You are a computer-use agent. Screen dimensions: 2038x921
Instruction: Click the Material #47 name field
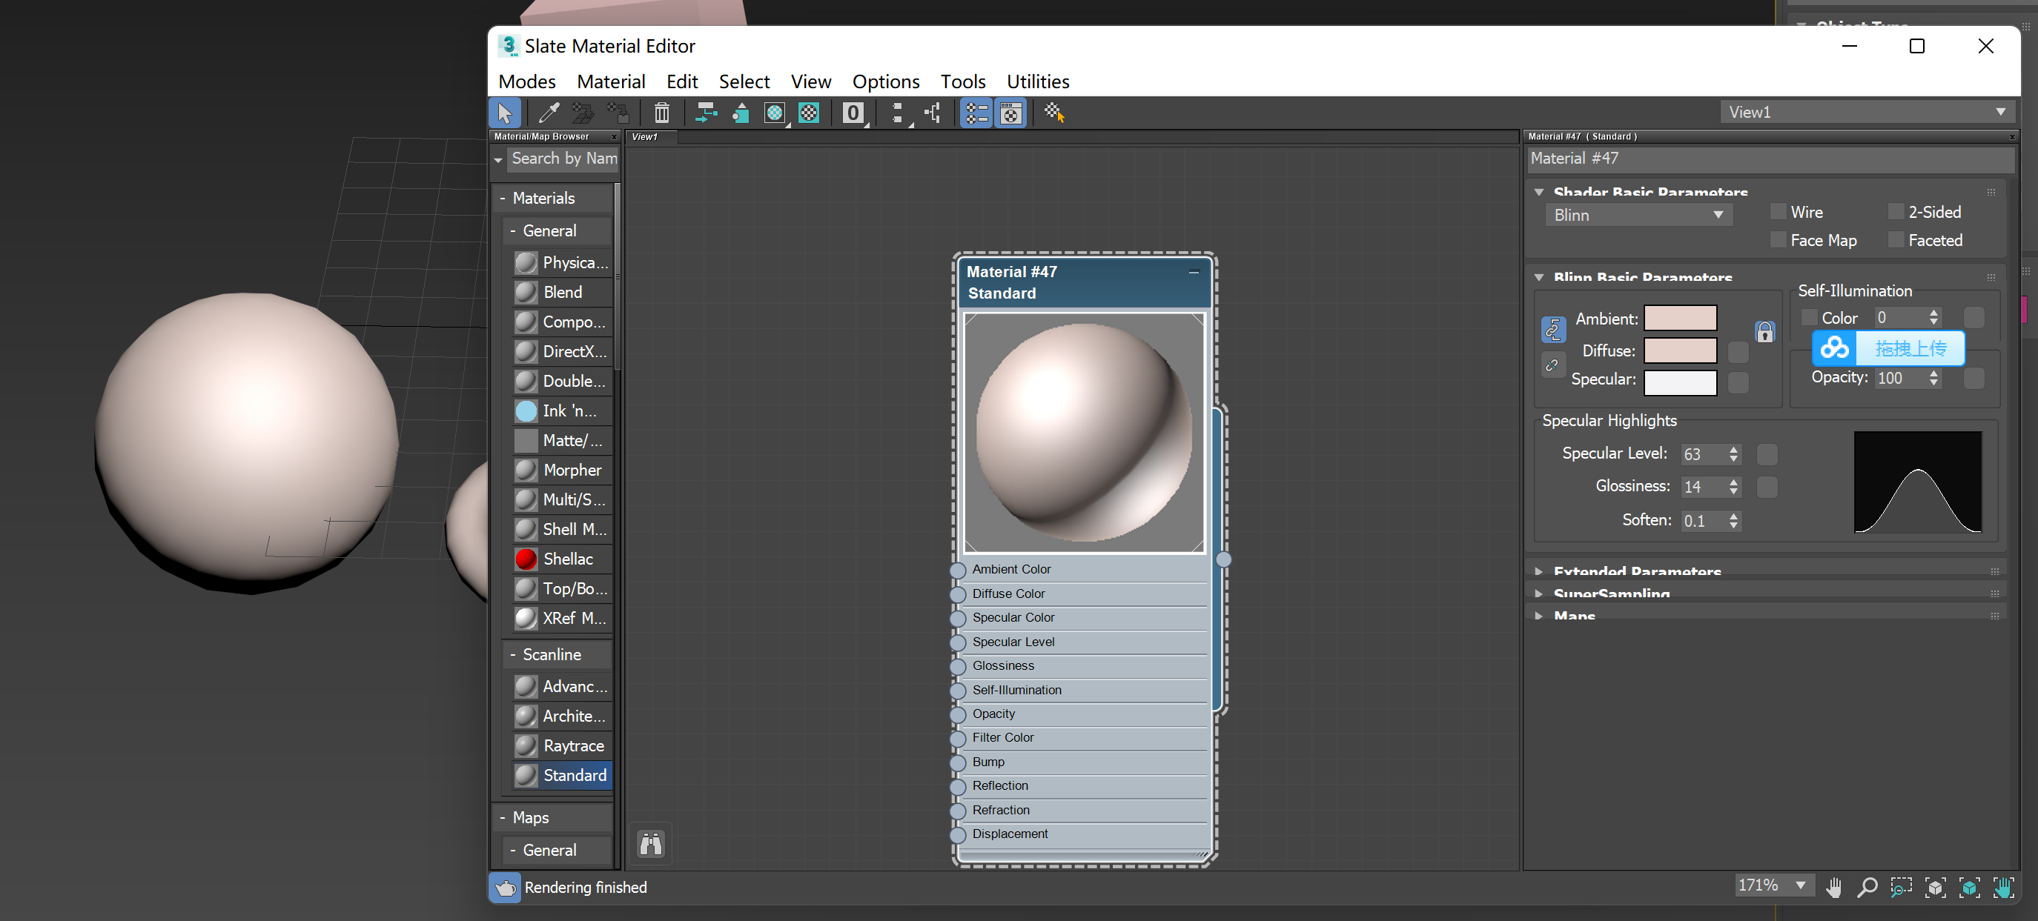(1769, 159)
